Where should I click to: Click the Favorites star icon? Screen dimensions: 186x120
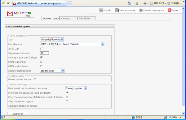pos(3,3)
